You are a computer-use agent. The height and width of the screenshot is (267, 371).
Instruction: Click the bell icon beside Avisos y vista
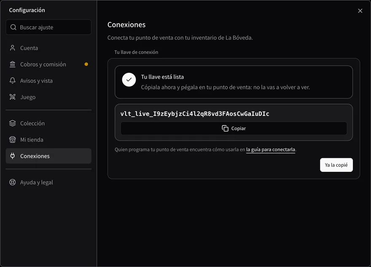13,80
